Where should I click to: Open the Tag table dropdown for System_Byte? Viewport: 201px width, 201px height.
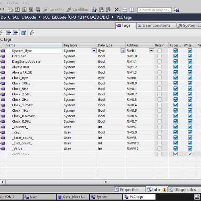click(x=94, y=51)
